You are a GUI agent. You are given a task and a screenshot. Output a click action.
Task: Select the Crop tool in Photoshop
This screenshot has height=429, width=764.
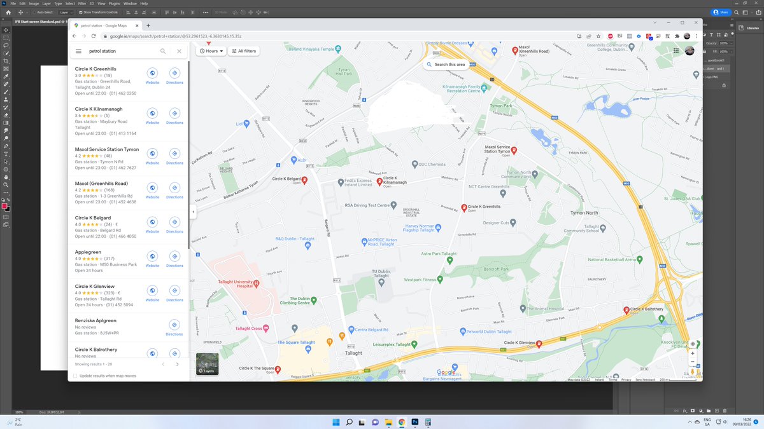point(6,61)
